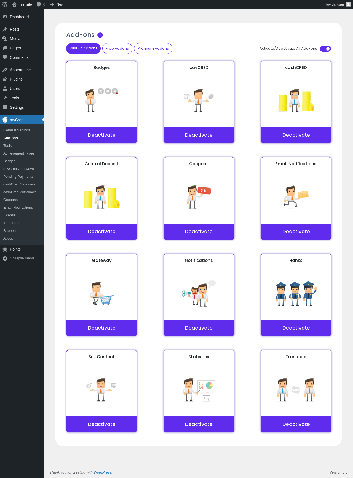
Task: Click the Users icon in sidebar
Action: point(5,89)
